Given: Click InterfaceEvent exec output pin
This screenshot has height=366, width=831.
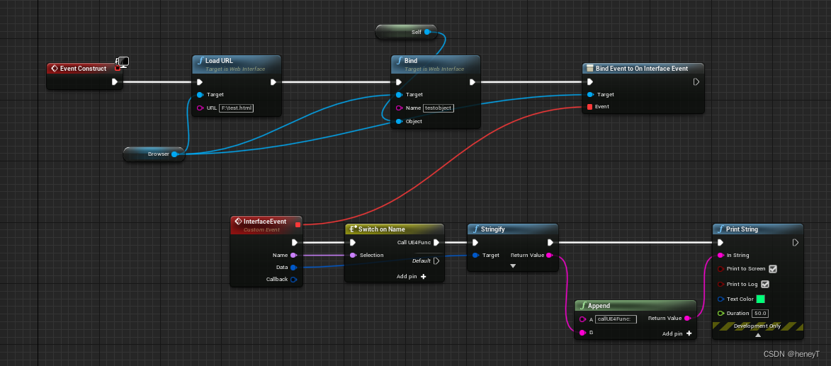Looking at the screenshot, I should [295, 243].
